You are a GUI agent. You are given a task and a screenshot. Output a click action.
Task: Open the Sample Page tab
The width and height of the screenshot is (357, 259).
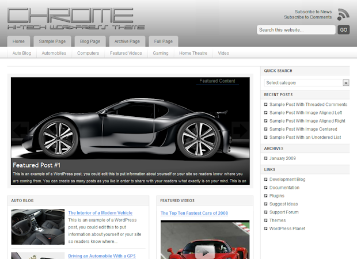(52, 41)
